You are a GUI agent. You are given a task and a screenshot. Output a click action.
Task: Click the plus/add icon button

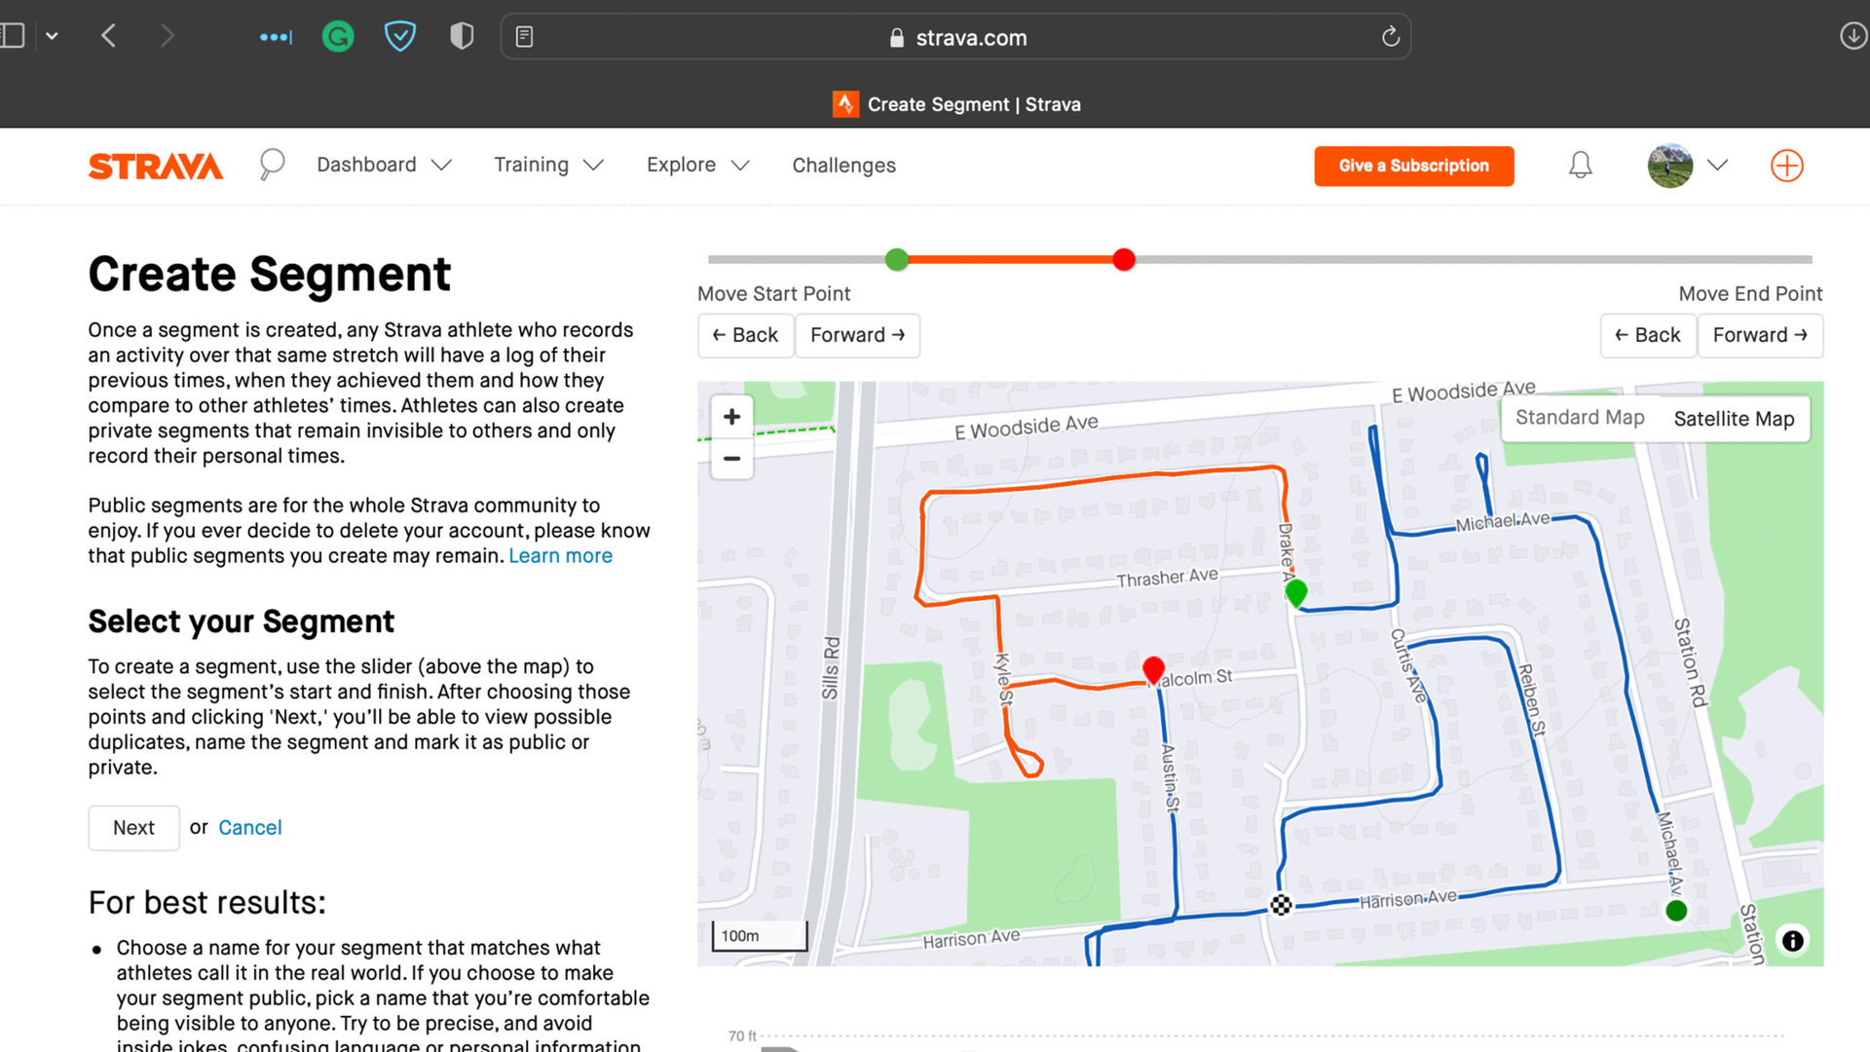1786,166
